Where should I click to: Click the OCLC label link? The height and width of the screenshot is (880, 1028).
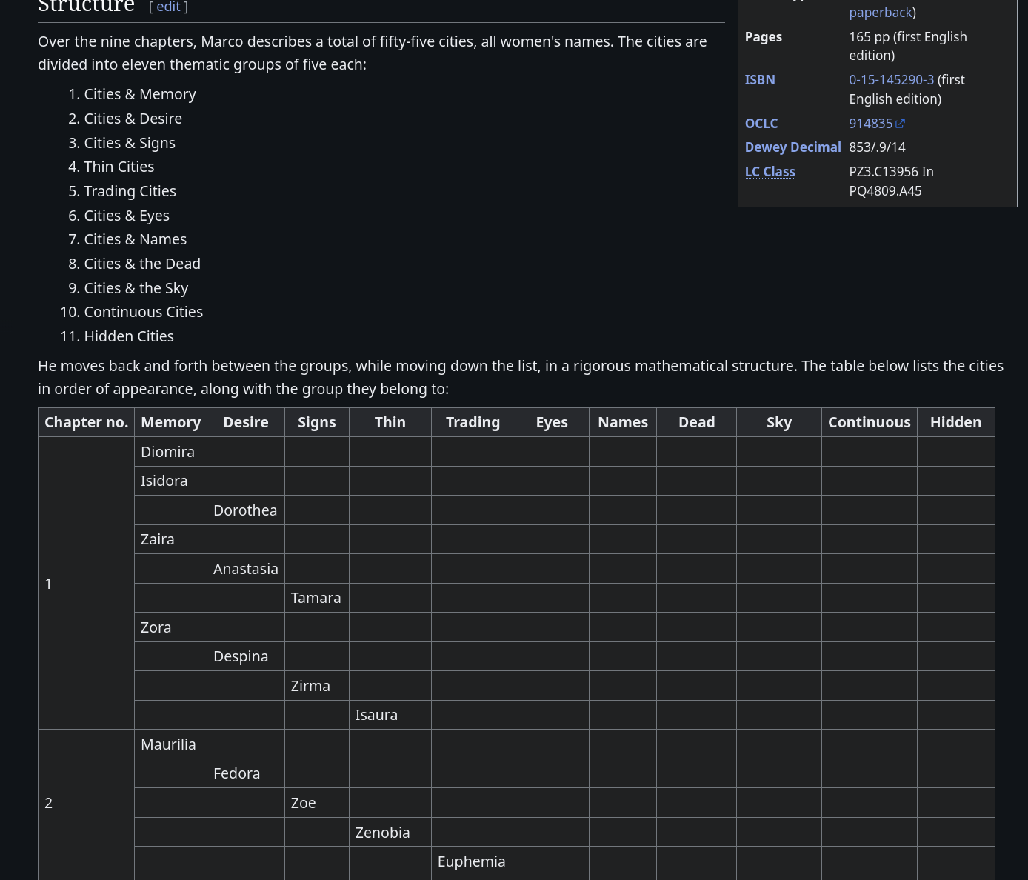point(761,123)
